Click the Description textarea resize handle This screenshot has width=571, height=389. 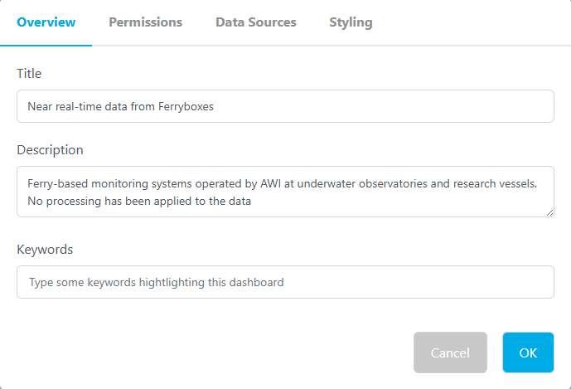tap(549, 212)
